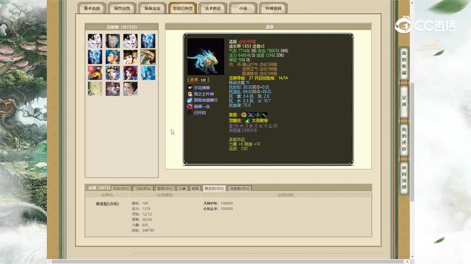
Task: Click the 分花拂柳 skill name text
Action: pyautogui.click(x=202, y=87)
